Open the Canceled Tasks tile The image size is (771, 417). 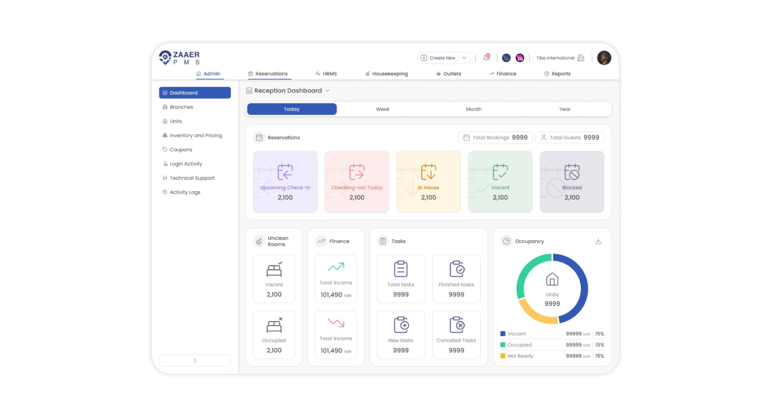(456, 334)
